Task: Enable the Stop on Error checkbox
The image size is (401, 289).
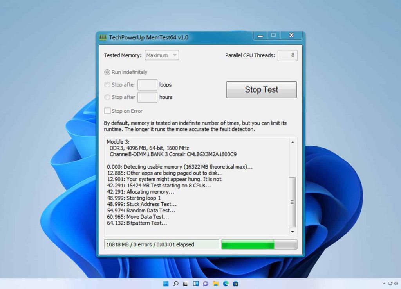Action: click(107, 111)
